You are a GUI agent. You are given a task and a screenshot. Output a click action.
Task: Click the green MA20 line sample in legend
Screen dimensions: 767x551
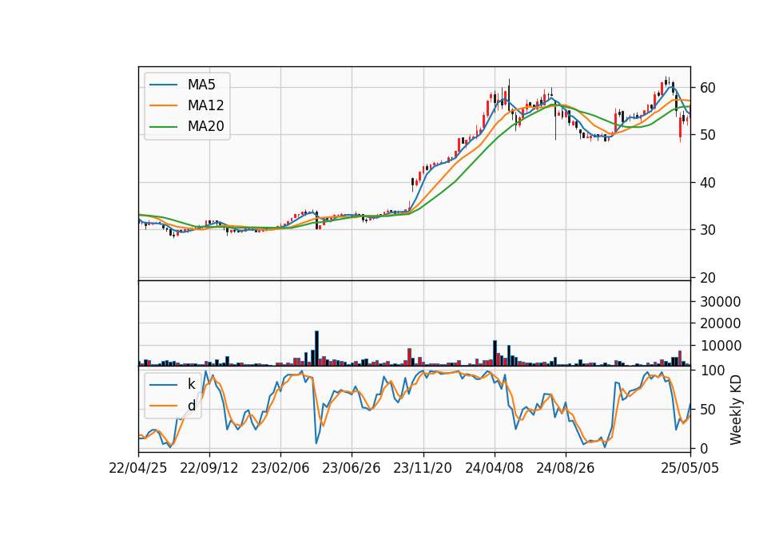click(163, 126)
